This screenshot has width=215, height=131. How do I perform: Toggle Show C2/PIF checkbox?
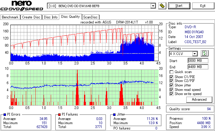tap(171, 81)
